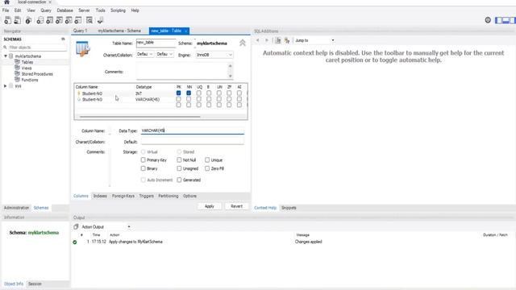516x290 pixels.
Task: Create a new table toolbar icon
Action: tap(49, 20)
